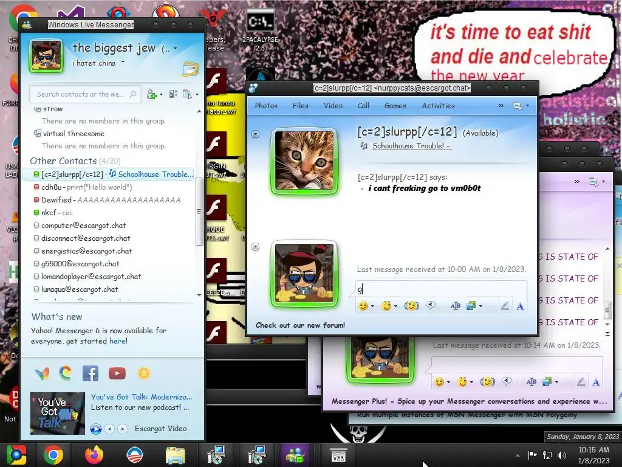
Task: Open display name status dropdown arrow
Action: pos(176,49)
